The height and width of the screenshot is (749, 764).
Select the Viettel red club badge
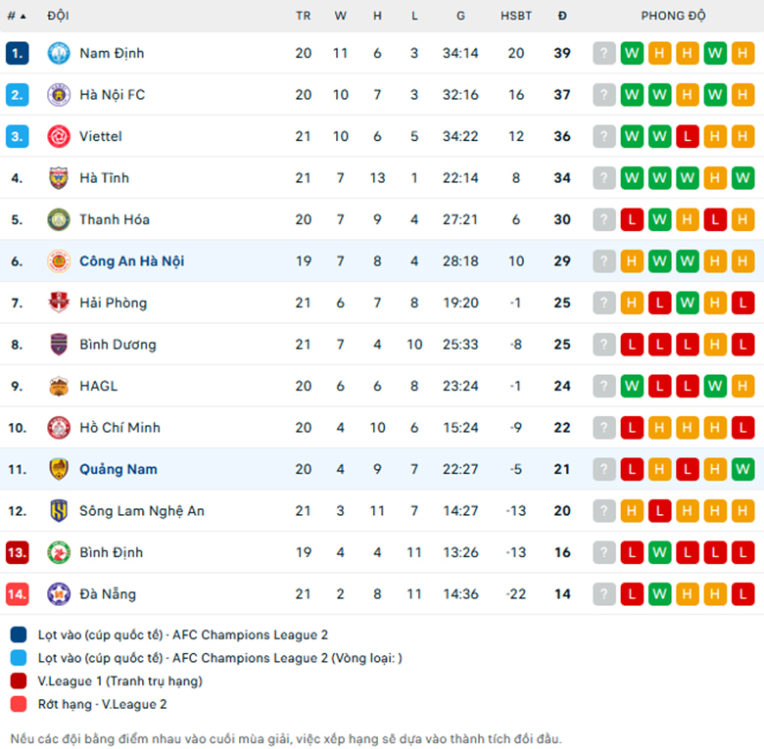[x=59, y=136]
